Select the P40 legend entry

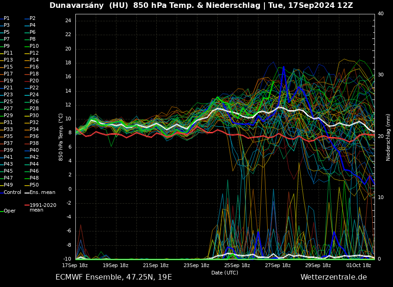(34, 150)
